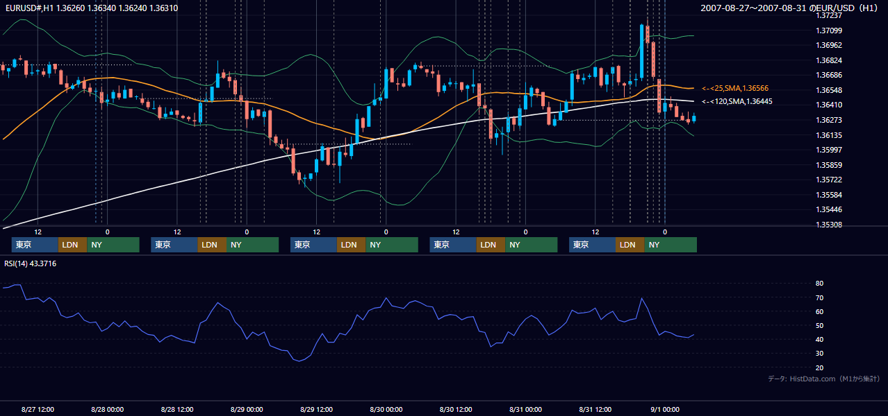
Task: Select the RSI scale value 40
Action: click(x=820, y=339)
